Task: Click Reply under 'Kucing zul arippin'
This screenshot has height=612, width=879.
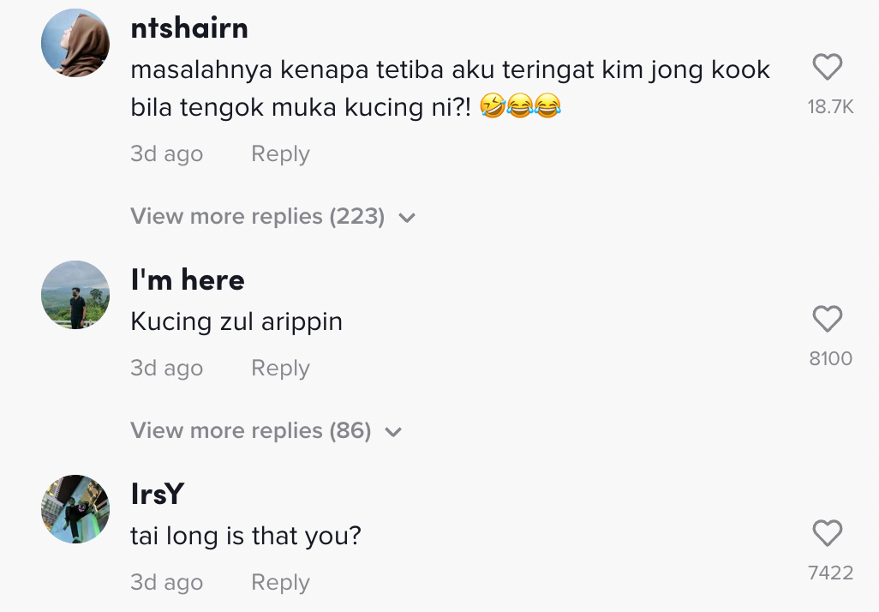Action: click(x=280, y=369)
